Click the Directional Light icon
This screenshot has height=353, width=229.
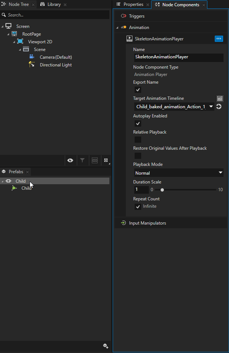point(32,64)
